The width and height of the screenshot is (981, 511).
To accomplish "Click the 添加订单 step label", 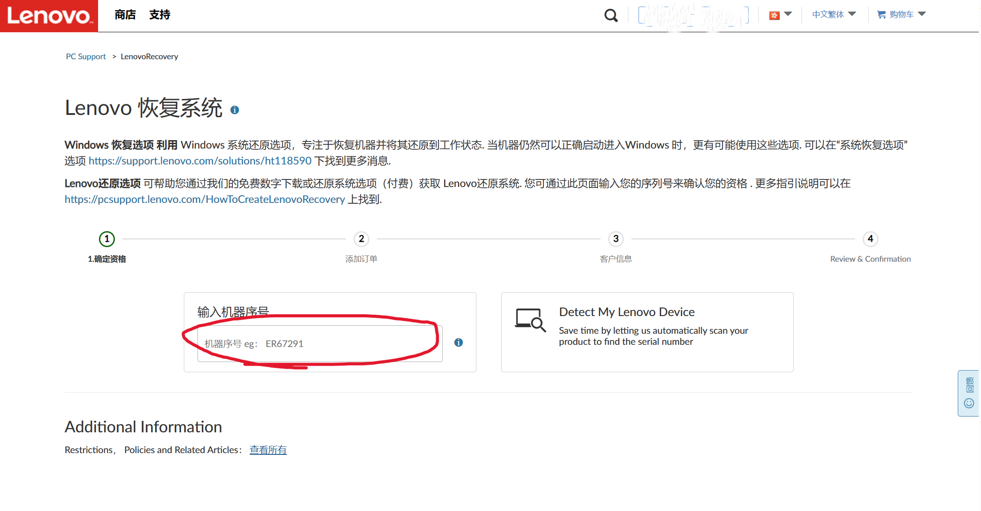I will coord(361,259).
